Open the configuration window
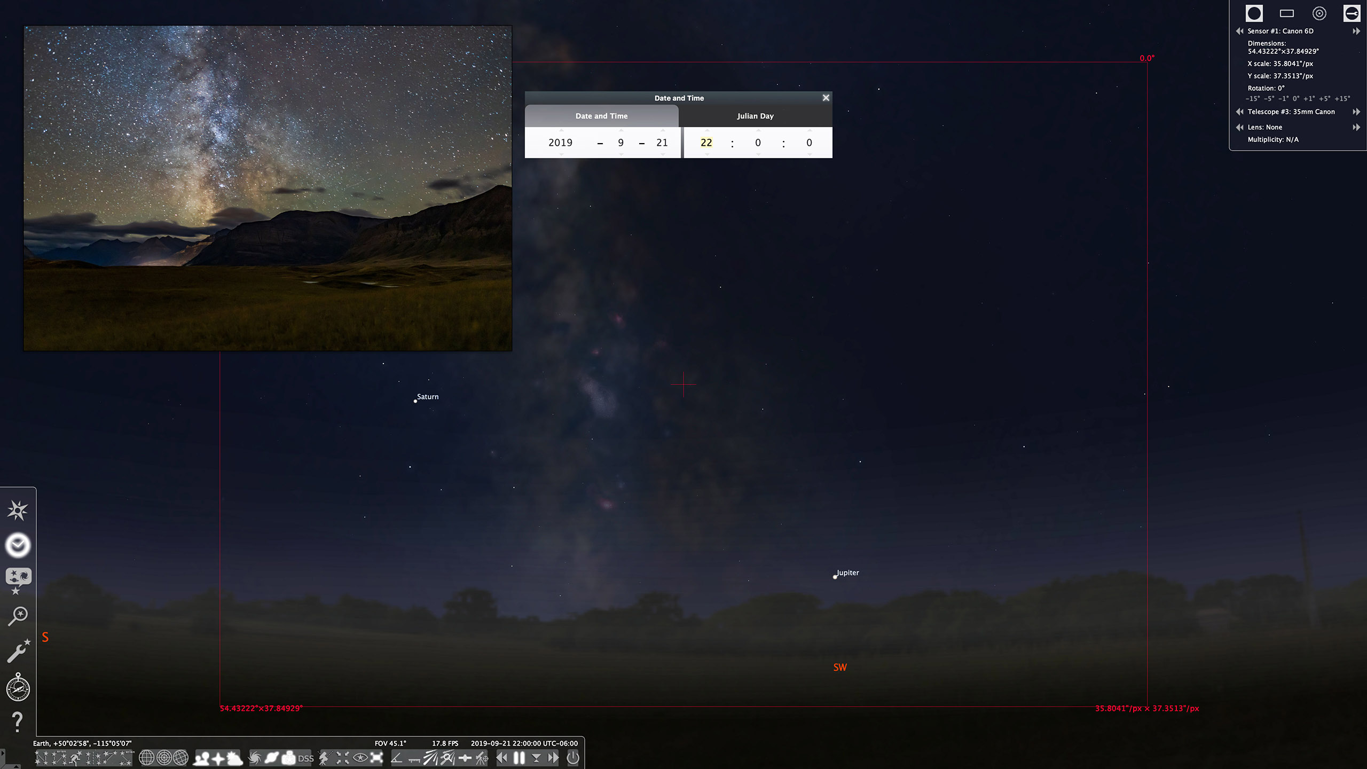 (x=18, y=652)
